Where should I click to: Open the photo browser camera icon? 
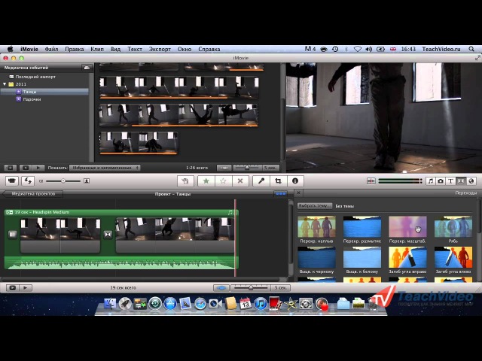tap(441, 181)
